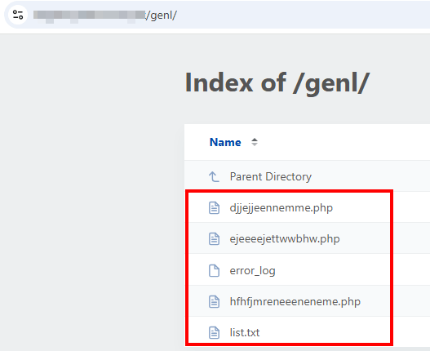The width and height of the screenshot is (430, 351).
Task: Open ejeeeejettwwbhw.php file
Action: 285,238
